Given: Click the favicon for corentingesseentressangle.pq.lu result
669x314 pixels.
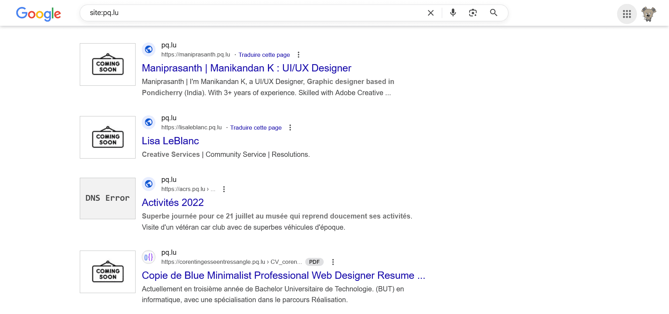Looking at the screenshot, I should pyautogui.click(x=149, y=257).
